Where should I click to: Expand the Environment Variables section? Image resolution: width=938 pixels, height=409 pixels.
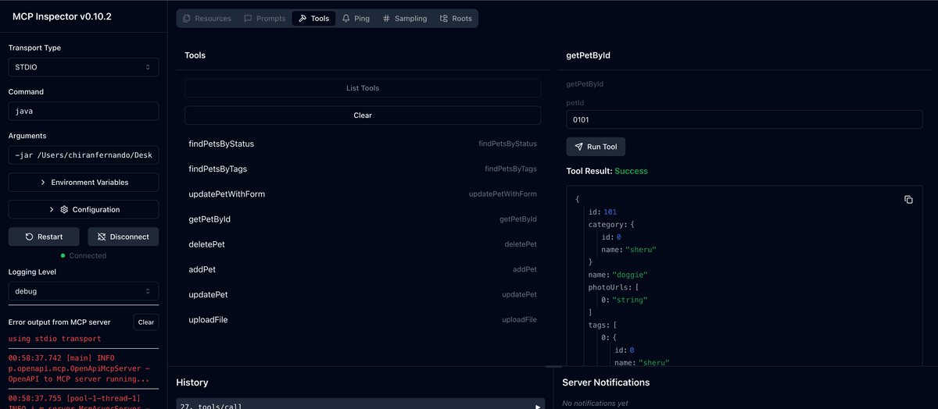[84, 183]
